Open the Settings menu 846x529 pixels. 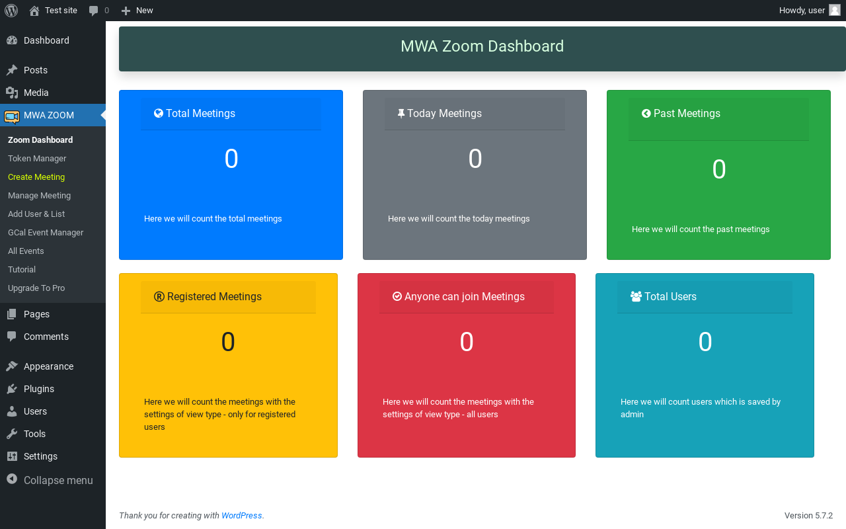tap(53, 456)
